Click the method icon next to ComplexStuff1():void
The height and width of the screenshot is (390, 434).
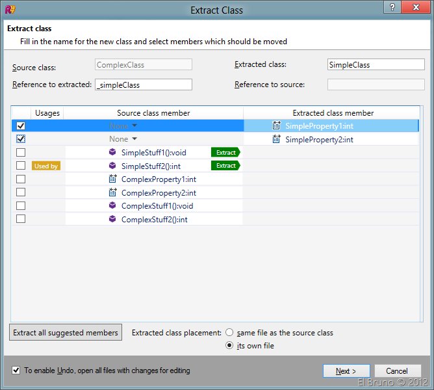point(112,205)
